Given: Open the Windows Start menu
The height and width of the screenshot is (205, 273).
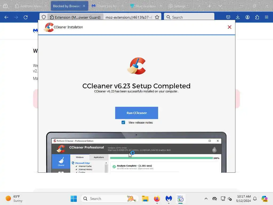Looking at the screenshot, I should tap(74, 199).
